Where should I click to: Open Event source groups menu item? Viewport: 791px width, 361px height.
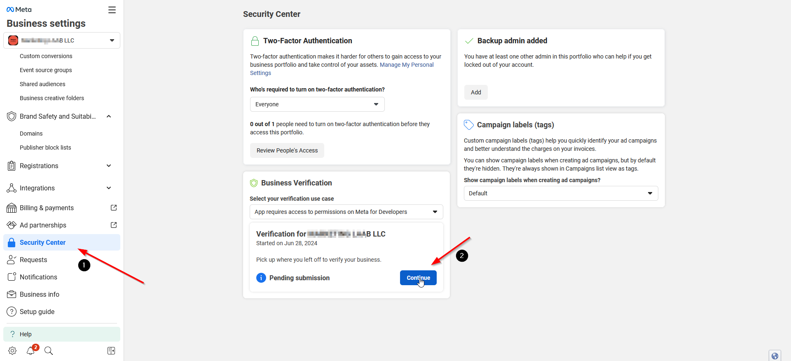point(46,70)
